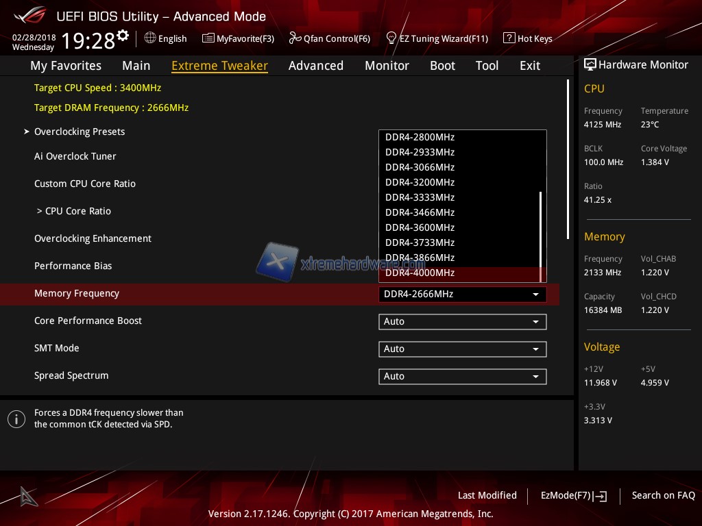
Task: Switch to the Monitor tab
Action: click(387, 66)
